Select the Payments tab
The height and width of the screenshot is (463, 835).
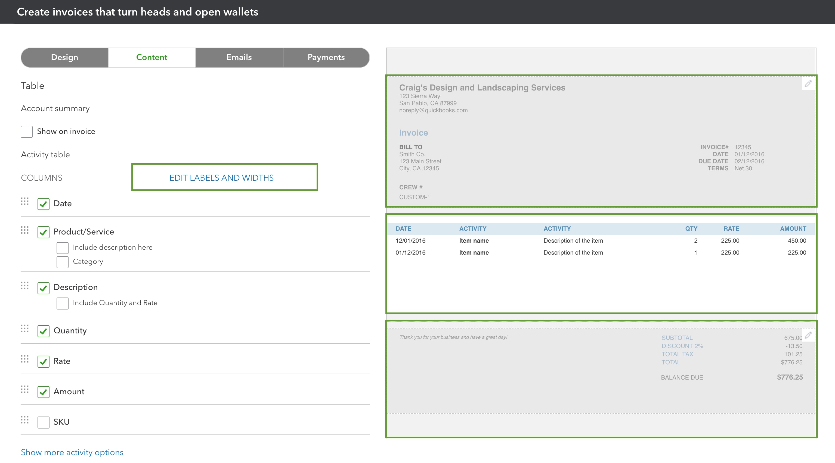pyautogui.click(x=326, y=57)
